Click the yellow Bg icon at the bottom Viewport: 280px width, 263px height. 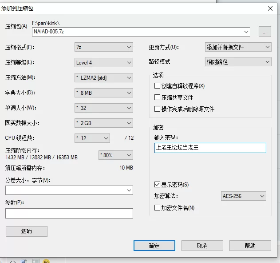point(46,261)
